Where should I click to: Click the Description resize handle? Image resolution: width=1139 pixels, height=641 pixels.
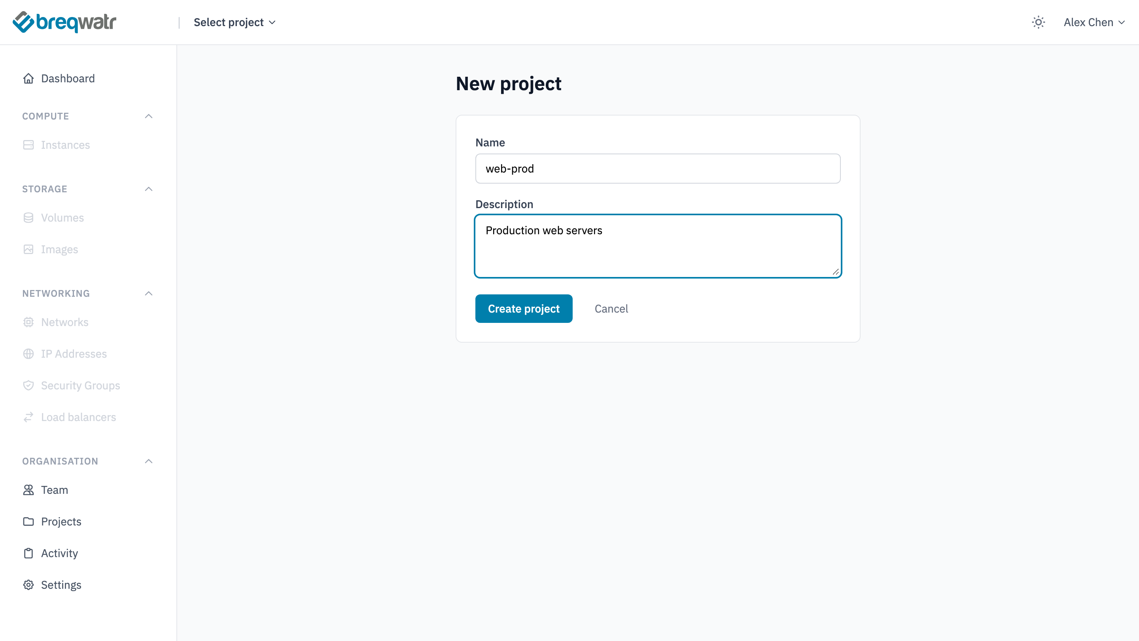pyautogui.click(x=835, y=272)
